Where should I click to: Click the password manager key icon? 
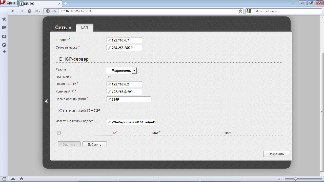(x=38, y=11)
